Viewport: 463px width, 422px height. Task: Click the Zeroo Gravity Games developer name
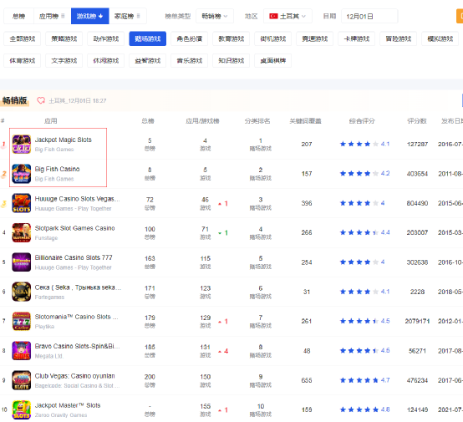pyautogui.click(x=61, y=415)
